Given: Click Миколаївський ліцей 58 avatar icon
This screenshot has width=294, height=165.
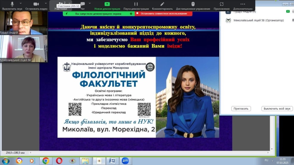Looking at the screenshot, I should [228, 20].
